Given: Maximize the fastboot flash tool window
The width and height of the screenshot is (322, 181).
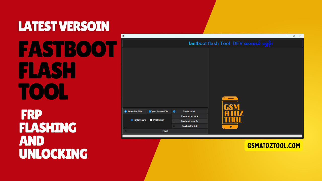Looking at the screenshot, I should (x=294, y=36).
